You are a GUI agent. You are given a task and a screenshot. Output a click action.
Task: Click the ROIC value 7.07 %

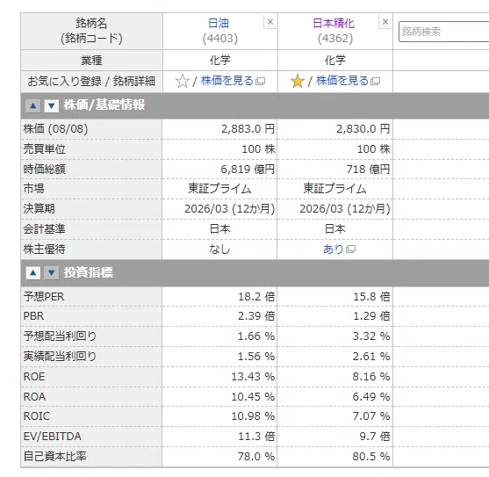click(x=371, y=416)
